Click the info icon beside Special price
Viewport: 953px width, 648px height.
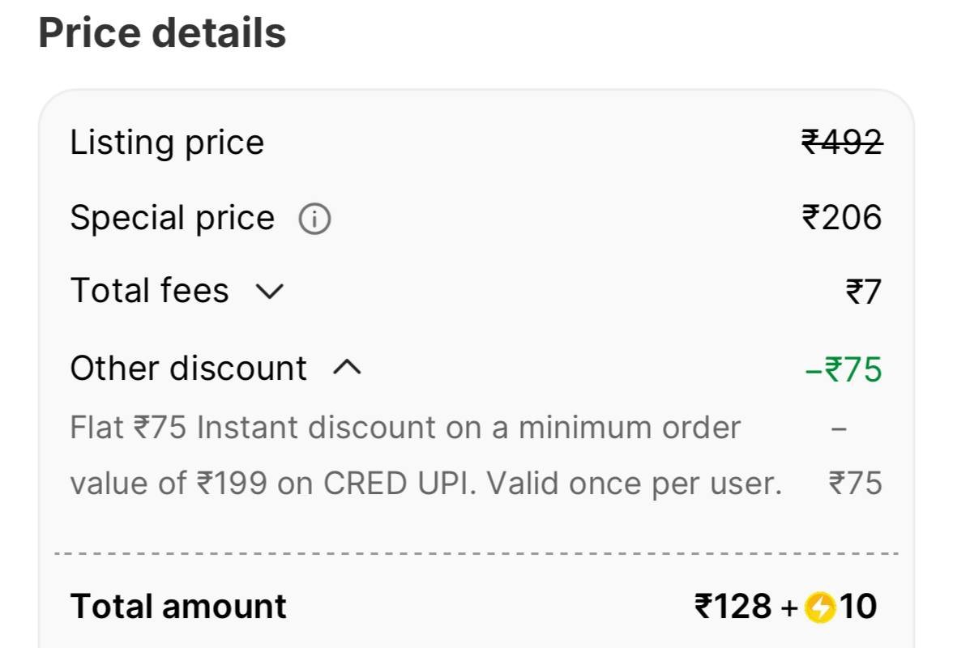point(314,219)
